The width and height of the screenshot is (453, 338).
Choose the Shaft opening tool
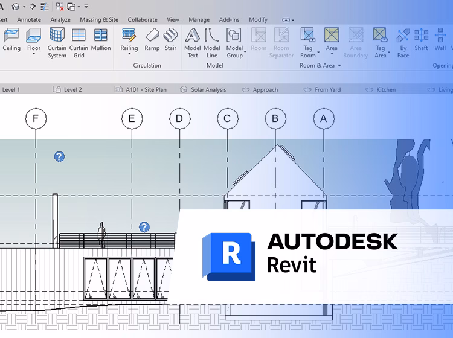coord(421,40)
